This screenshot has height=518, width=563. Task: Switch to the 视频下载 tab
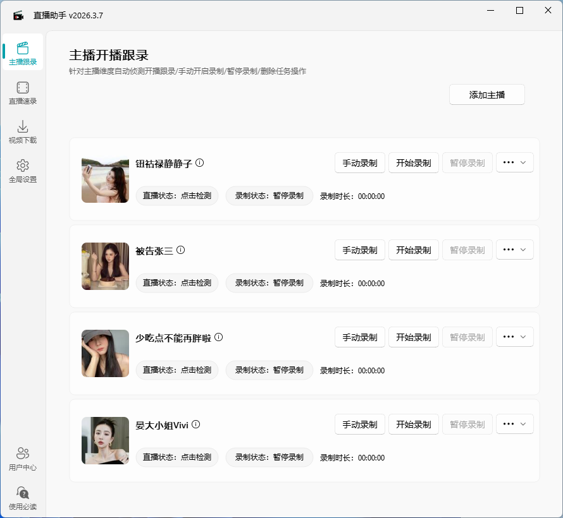coord(23,129)
